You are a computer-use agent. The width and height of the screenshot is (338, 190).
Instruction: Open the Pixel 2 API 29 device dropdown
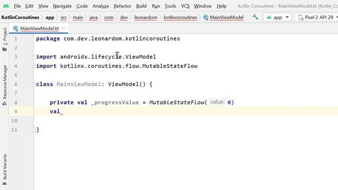317,17
